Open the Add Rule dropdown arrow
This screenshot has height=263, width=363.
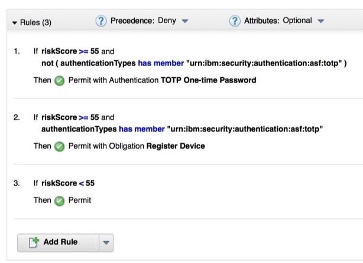[x=105, y=242]
